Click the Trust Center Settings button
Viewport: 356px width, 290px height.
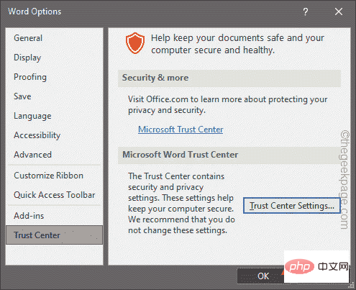click(x=292, y=206)
